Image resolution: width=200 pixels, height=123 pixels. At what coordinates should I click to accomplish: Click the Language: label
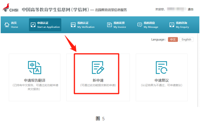[x=159, y=40]
